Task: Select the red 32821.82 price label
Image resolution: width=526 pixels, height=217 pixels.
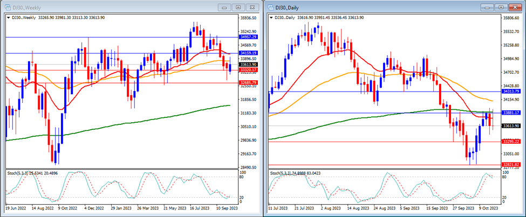Action: (511, 164)
